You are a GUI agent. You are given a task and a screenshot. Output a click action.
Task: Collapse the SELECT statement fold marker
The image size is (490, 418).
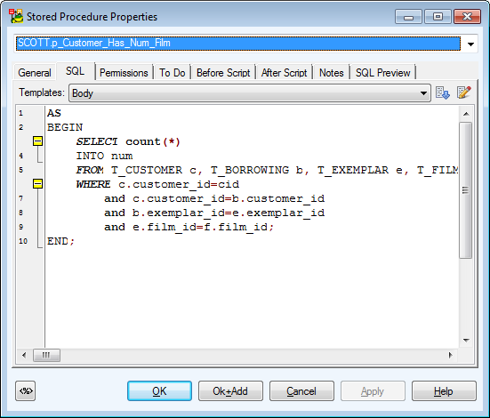tap(38, 141)
